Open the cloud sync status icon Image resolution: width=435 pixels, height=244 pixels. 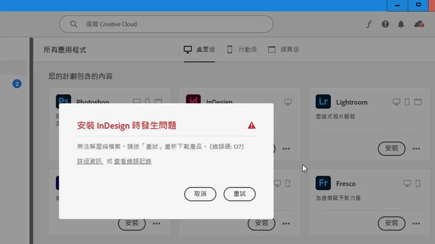[x=419, y=25]
